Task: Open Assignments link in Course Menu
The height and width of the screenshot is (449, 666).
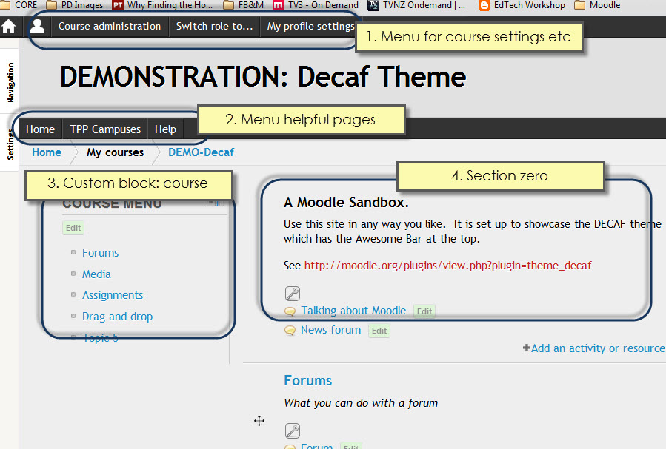Action: pos(113,295)
